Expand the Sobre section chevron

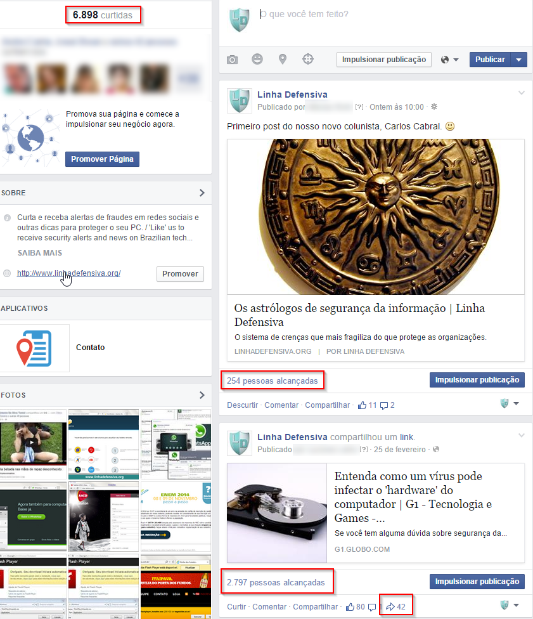(202, 193)
